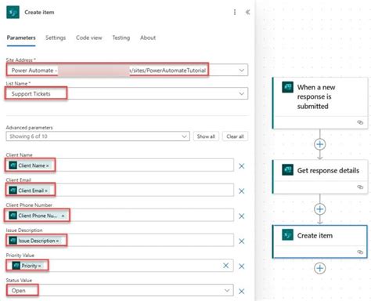The width and height of the screenshot is (371, 301).
Task: Click the Open status value
Action: (x=19, y=291)
